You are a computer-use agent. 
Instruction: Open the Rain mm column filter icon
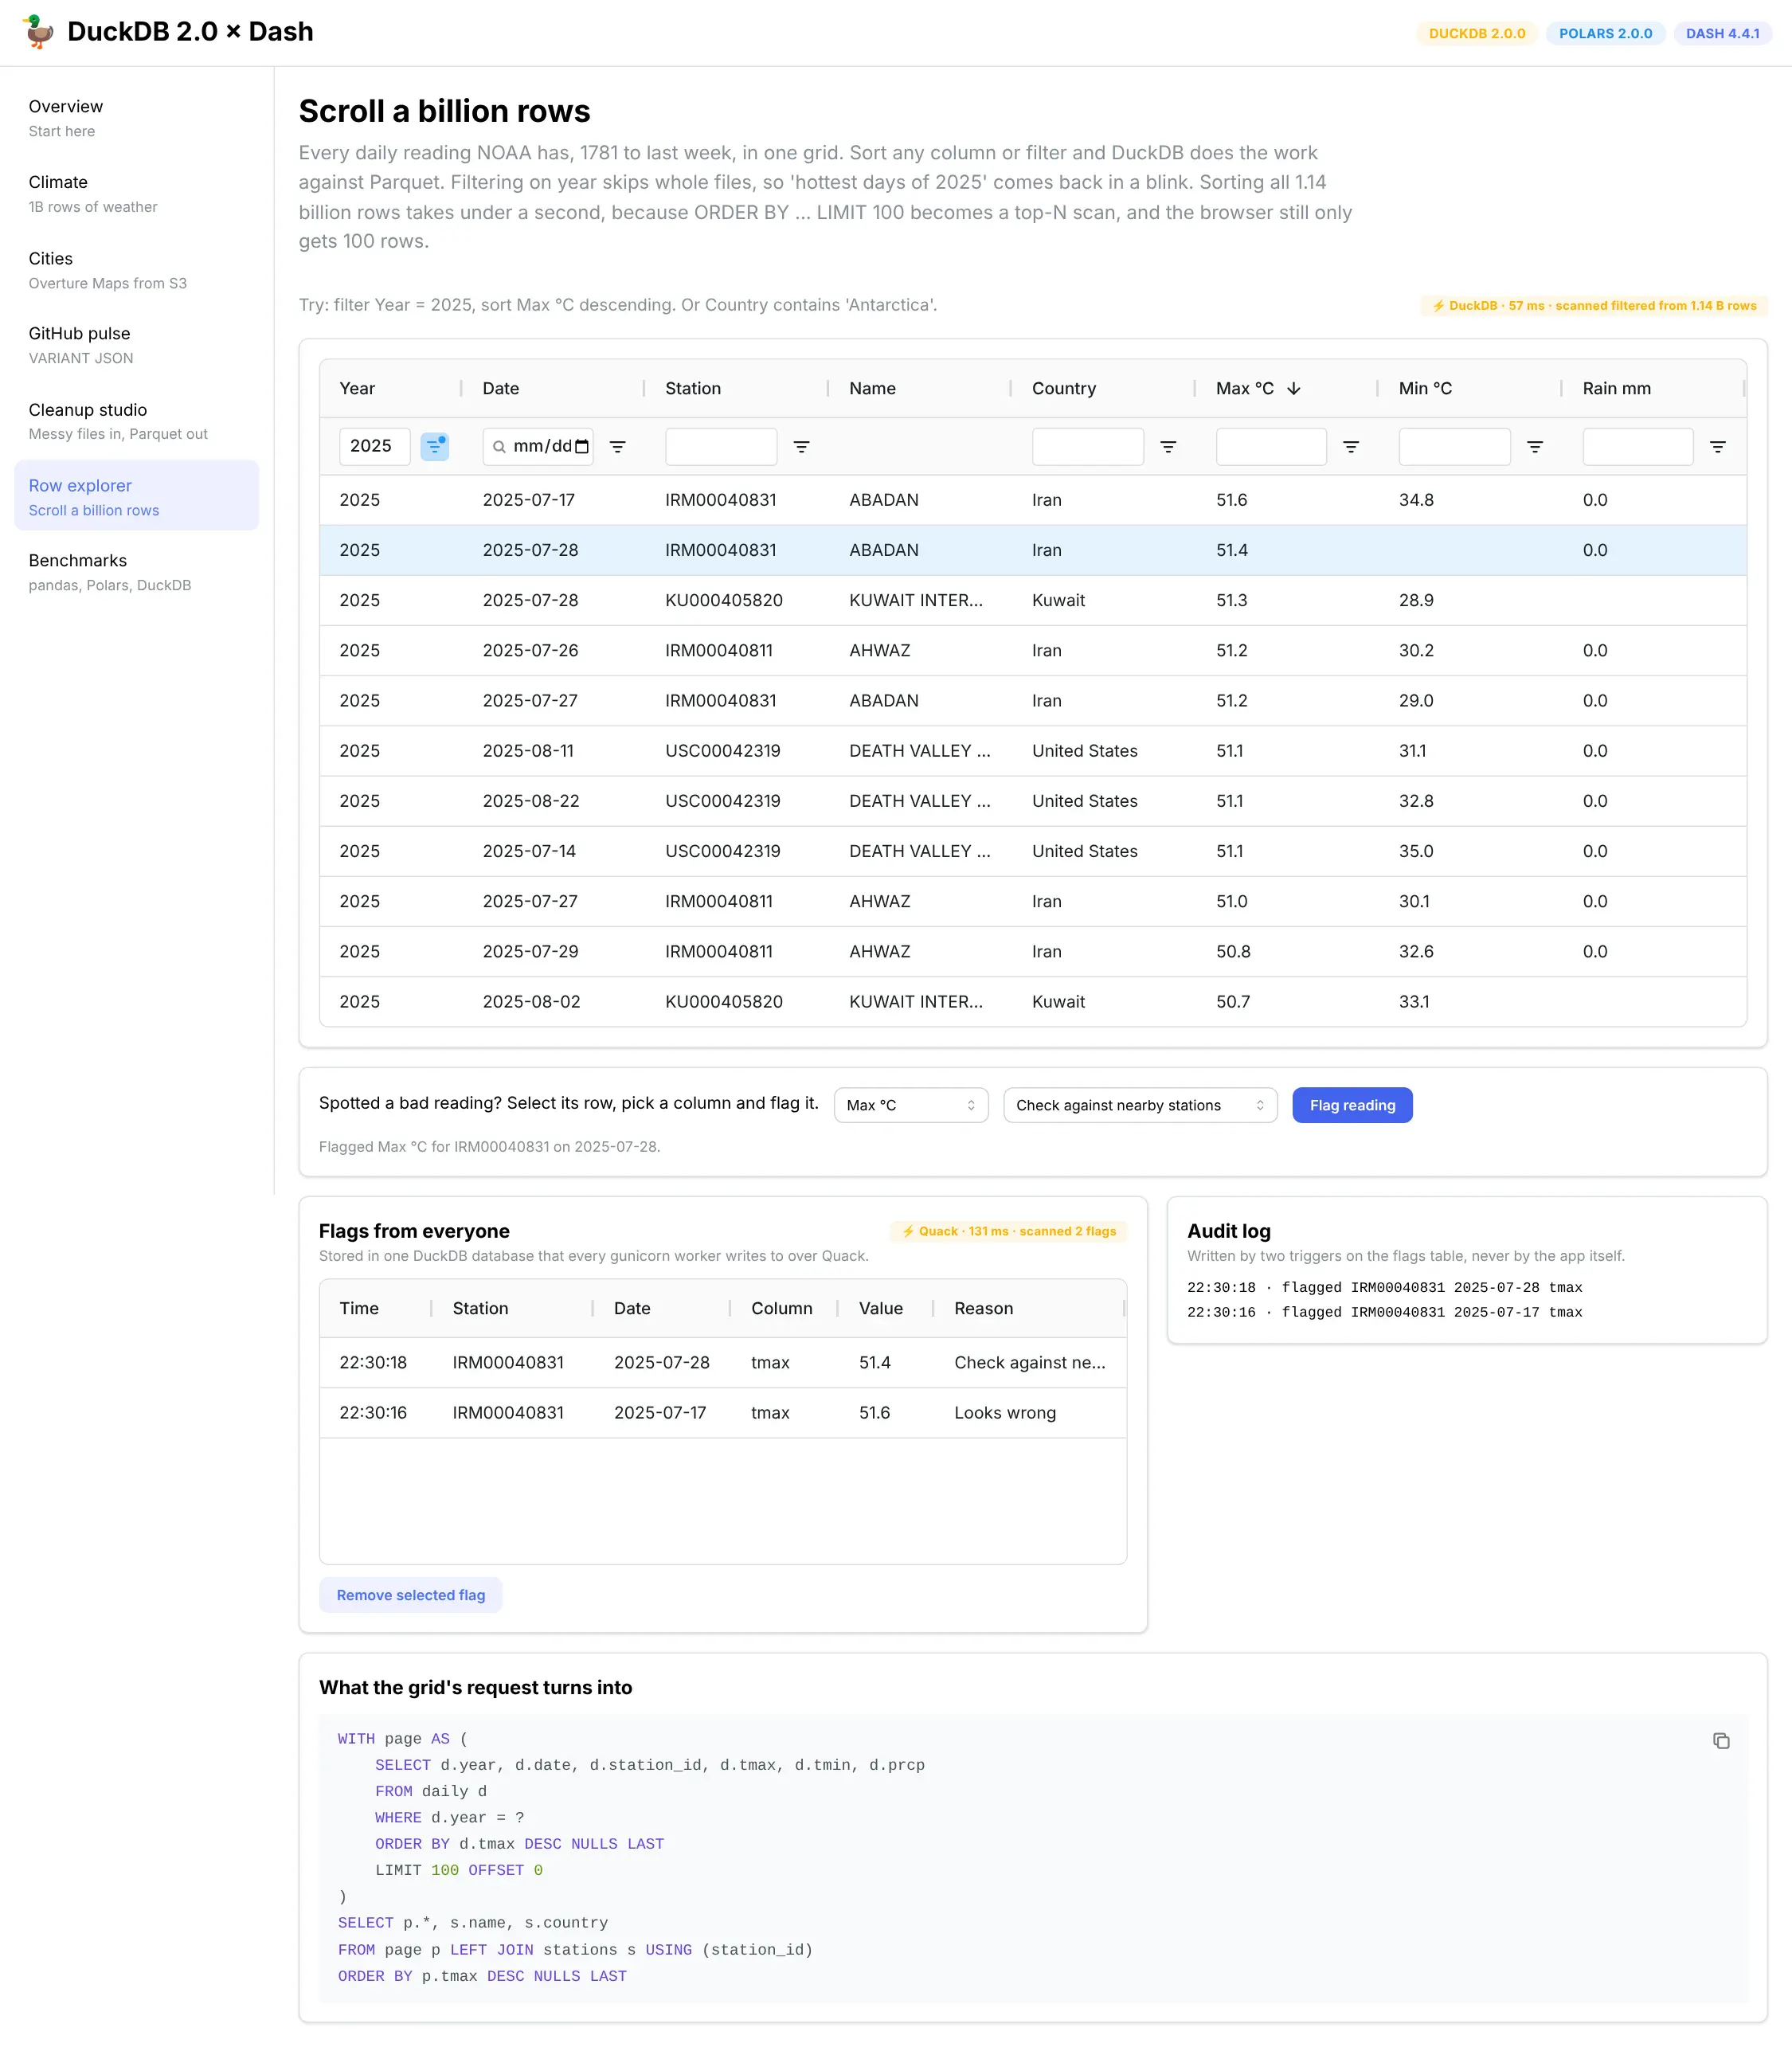coord(1718,447)
